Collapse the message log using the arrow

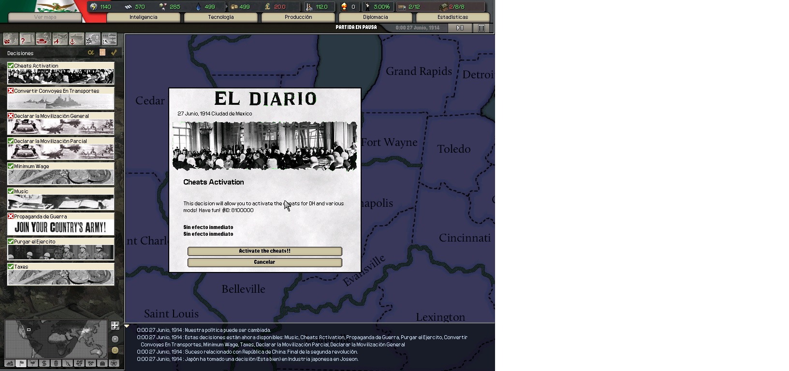pos(127,327)
